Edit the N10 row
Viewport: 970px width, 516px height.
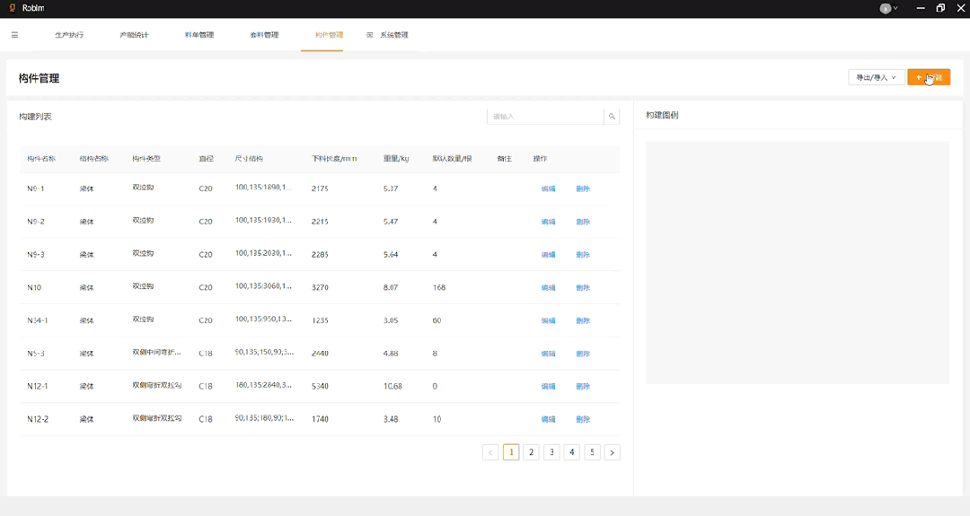point(548,287)
